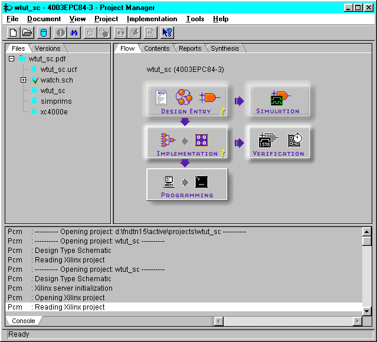Select the xc4000e library item

54,112
